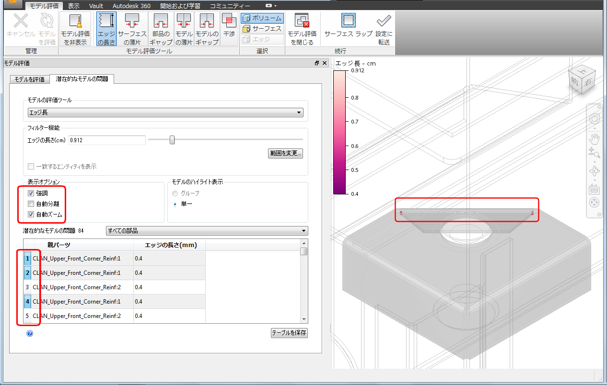The height and width of the screenshot is (385, 607).
Task: Toggle the 自動ズーム checkbox
Action: 31,215
